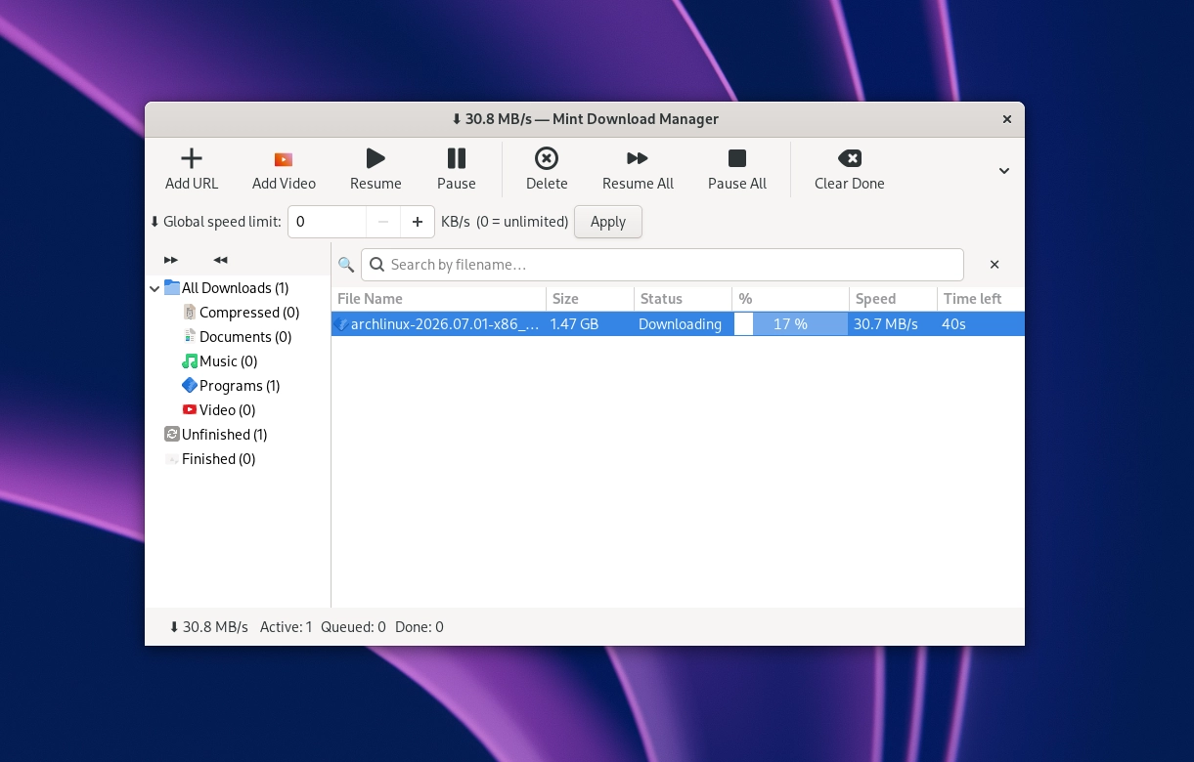Click Done: 0 in the status bar

click(x=420, y=627)
